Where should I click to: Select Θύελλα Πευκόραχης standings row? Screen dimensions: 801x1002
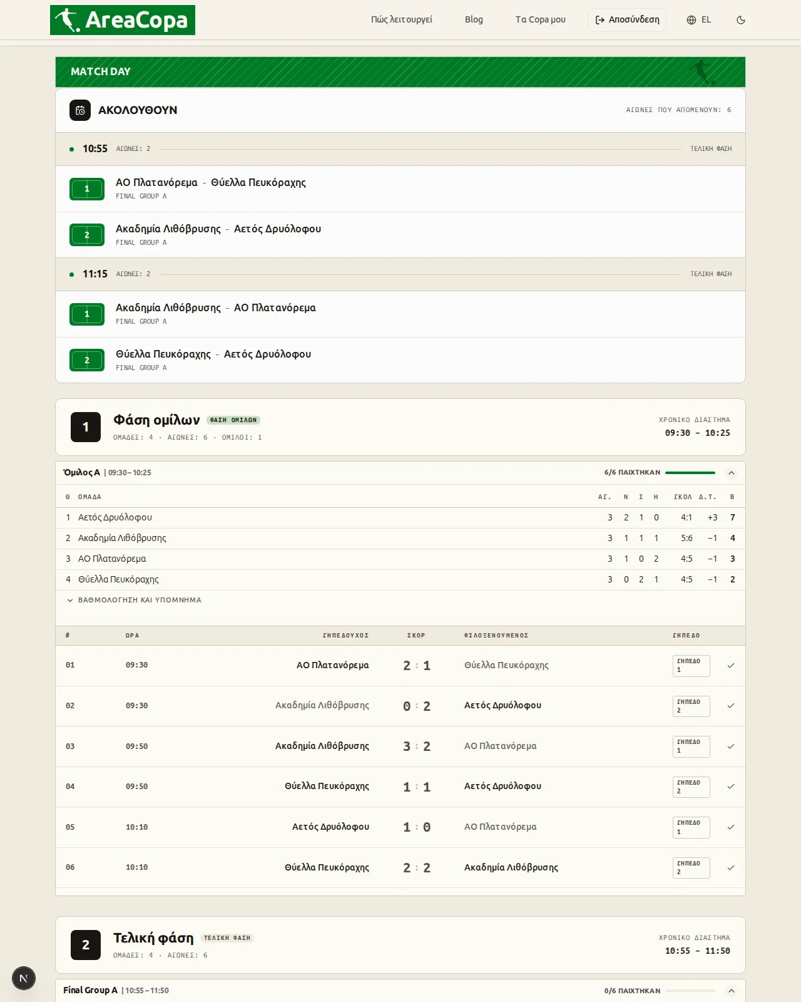pos(400,580)
